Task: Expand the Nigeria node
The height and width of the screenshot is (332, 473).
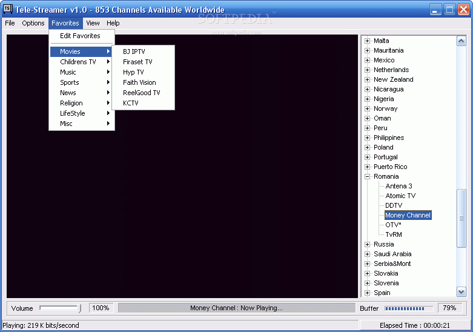Action: 367,99
